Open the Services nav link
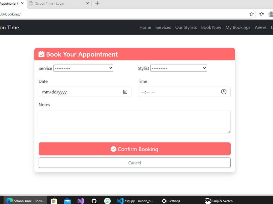Screen dimensions: 273x204 point(163,27)
